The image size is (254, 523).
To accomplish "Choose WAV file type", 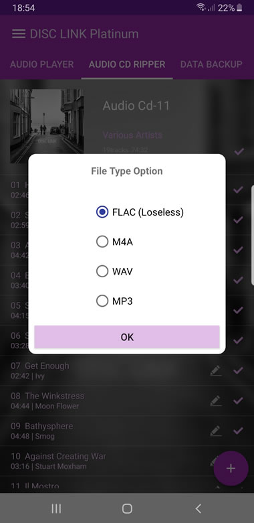I will (114, 271).
